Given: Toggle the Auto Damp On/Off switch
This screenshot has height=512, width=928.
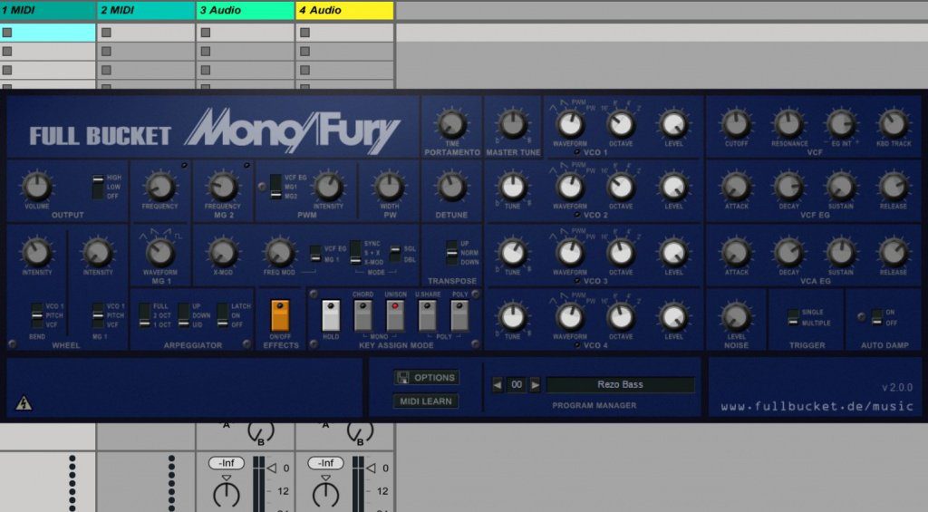Looking at the screenshot, I should (876, 317).
